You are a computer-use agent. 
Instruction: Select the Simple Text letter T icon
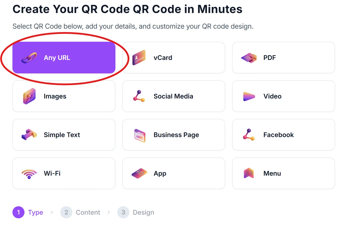click(x=30, y=134)
